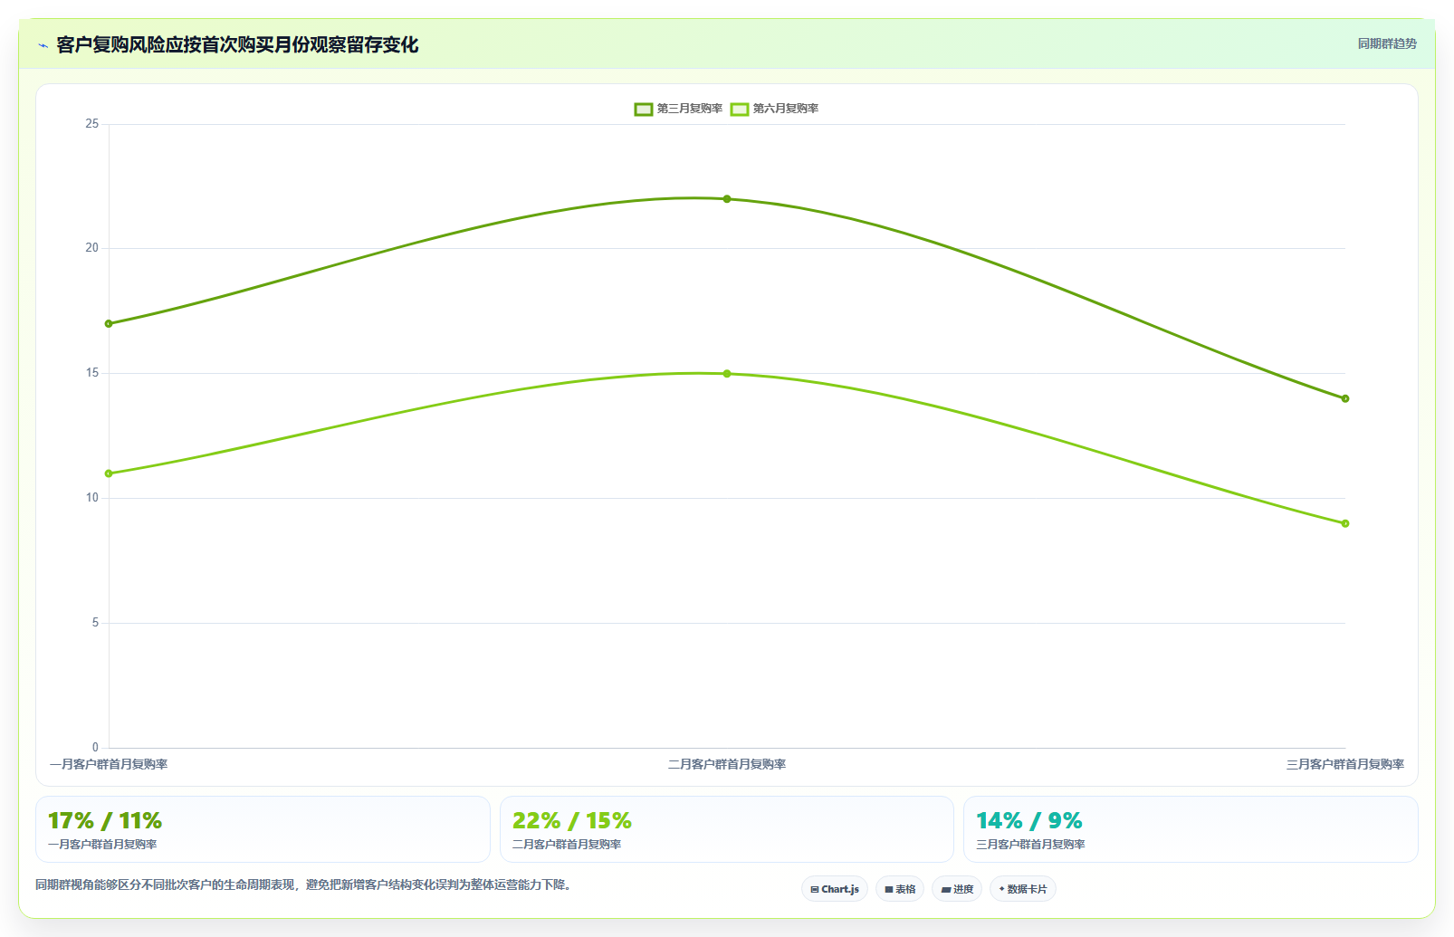
Task: Click x-axis label 三月客户群首月复购率
Action: [x=1345, y=764]
